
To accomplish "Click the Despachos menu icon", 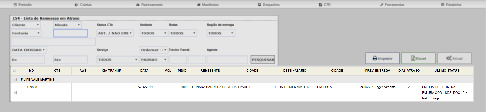I will (x=259, y=5).
